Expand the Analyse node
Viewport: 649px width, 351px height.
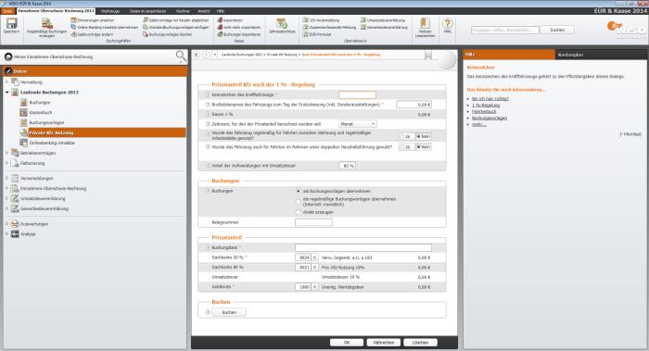(7, 234)
